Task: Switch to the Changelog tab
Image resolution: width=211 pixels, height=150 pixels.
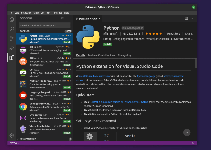Action: coord(124,55)
